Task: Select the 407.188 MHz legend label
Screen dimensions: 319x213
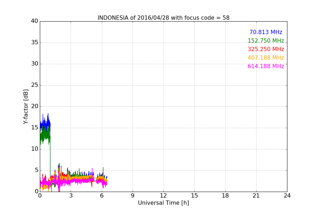Action: pyautogui.click(x=266, y=58)
